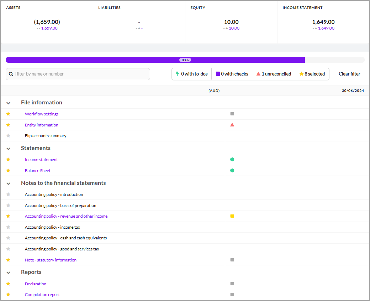Click green status dot beside Income statement
The height and width of the screenshot is (301, 370).
[x=232, y=160]
